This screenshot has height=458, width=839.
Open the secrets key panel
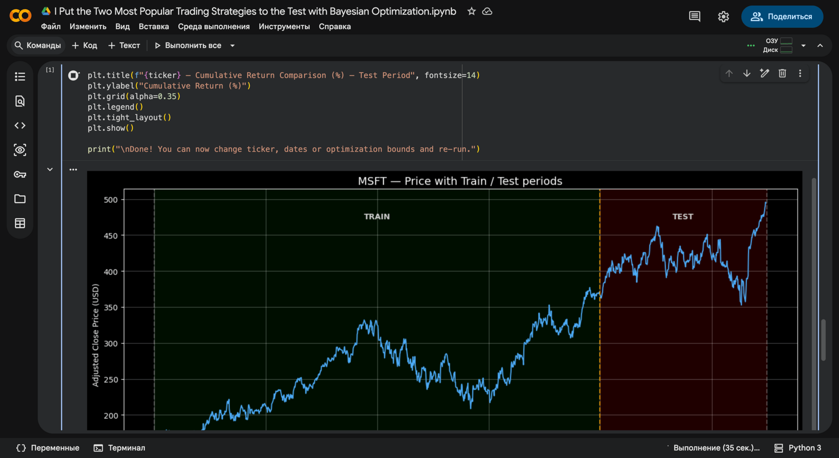pos(20,175)
